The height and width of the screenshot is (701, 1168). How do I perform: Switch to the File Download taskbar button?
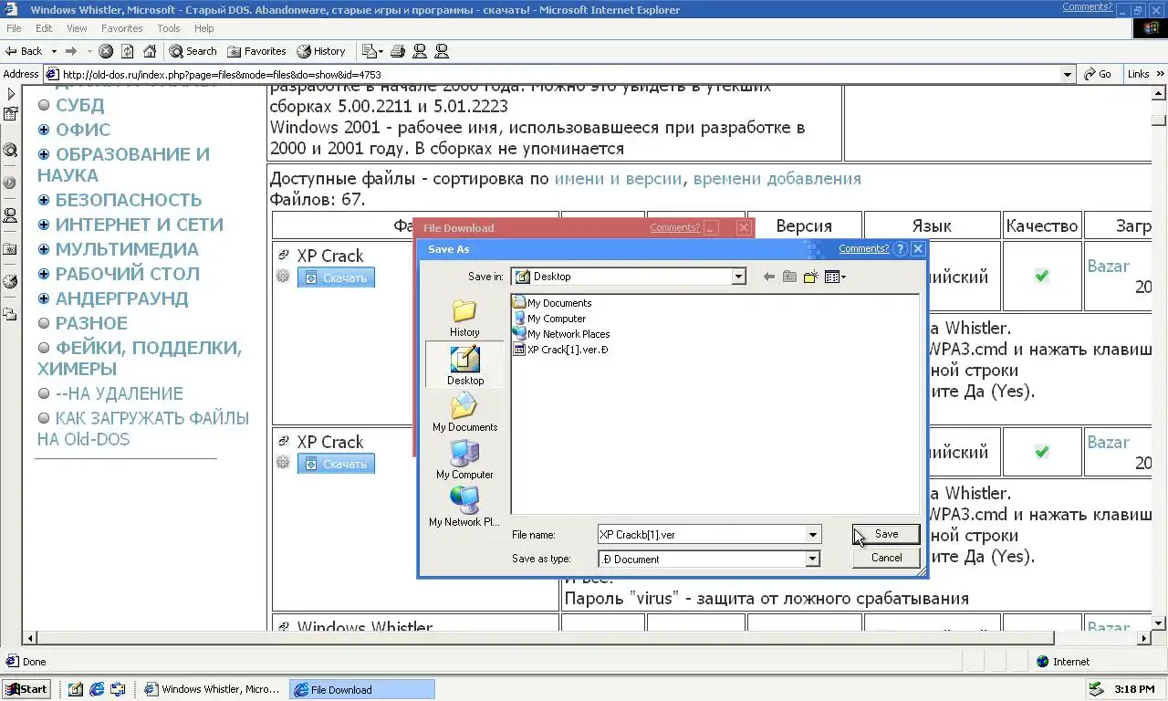click(x=362, y=689)
